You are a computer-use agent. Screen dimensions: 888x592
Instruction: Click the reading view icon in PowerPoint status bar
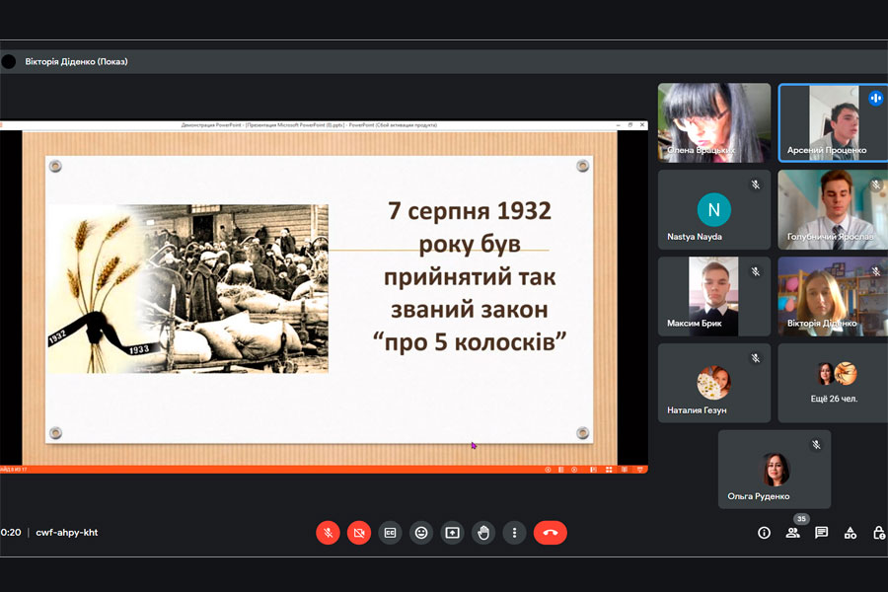point(625,470)
